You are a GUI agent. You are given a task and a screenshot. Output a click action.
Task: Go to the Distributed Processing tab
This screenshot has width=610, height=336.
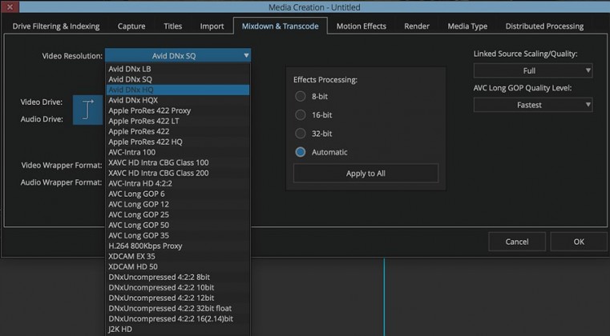click(x=544, y=26)
